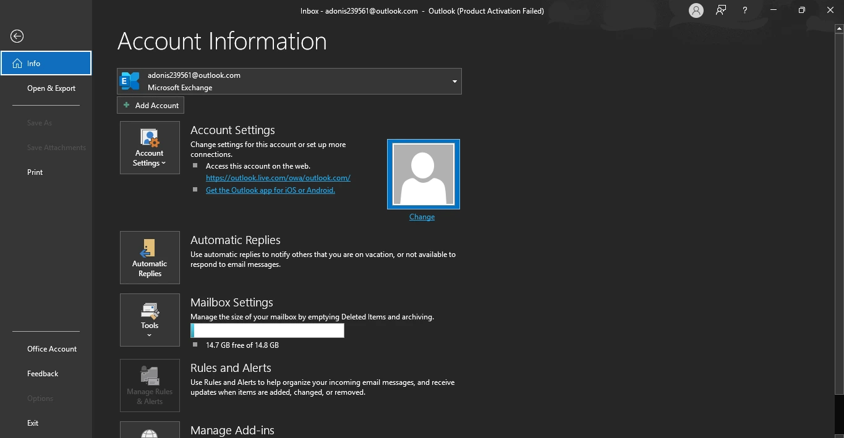This screenshot has height=438, width=844.
Task: Select the Info tab in sidebar
Action: tap(46, 64)
